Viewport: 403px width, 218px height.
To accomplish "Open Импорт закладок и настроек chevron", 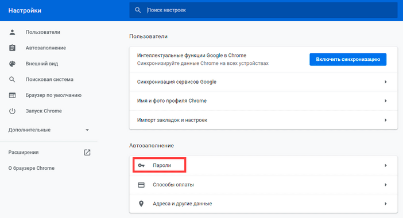I will 386,120.
